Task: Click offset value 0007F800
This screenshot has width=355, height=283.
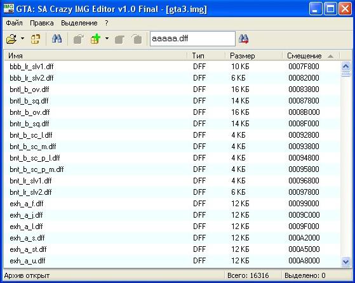Action: click(304, 67)
